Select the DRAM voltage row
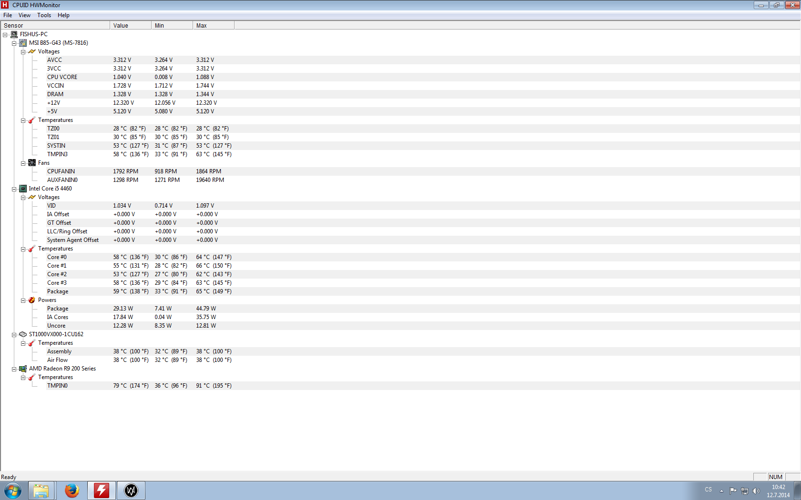Viewport: 801px width, 500px height. coord(423,94)
